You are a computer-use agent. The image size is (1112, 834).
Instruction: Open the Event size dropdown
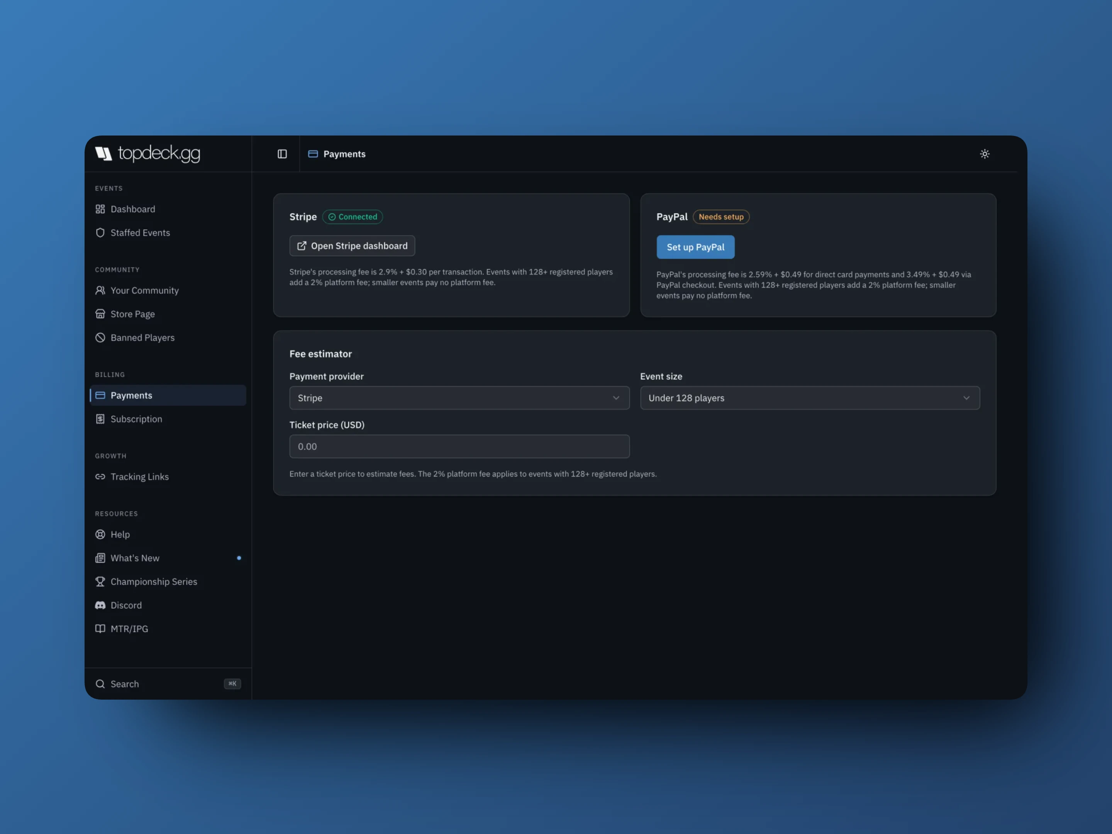[810, 398]
